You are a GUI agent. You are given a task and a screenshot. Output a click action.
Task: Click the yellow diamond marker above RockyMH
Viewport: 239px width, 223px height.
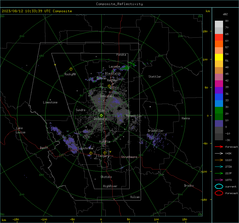(71, 69)
